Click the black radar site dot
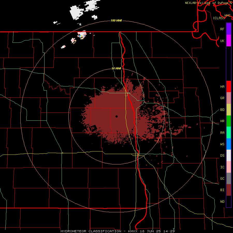The height and width of the screenshot is (233, 233). point(116,116)
